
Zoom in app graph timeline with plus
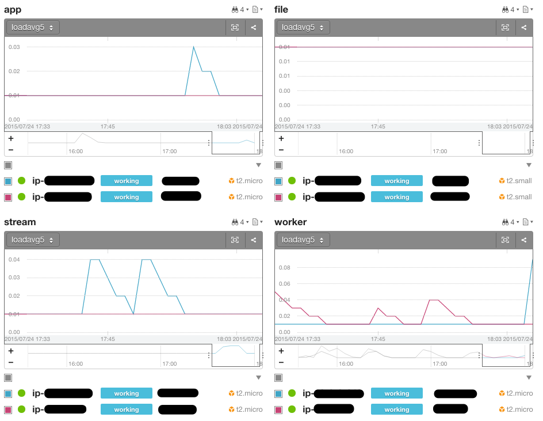[x=11, y=138]
